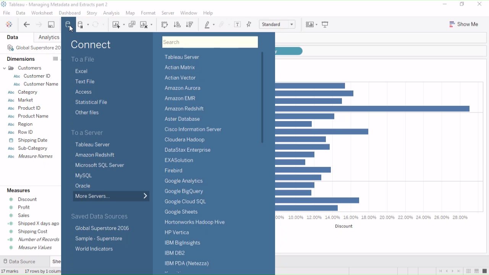This screenshot has height=275, width=489.
Task: Collapse the Customers folder in Dimensions
Action: click(x=5, y=68)
